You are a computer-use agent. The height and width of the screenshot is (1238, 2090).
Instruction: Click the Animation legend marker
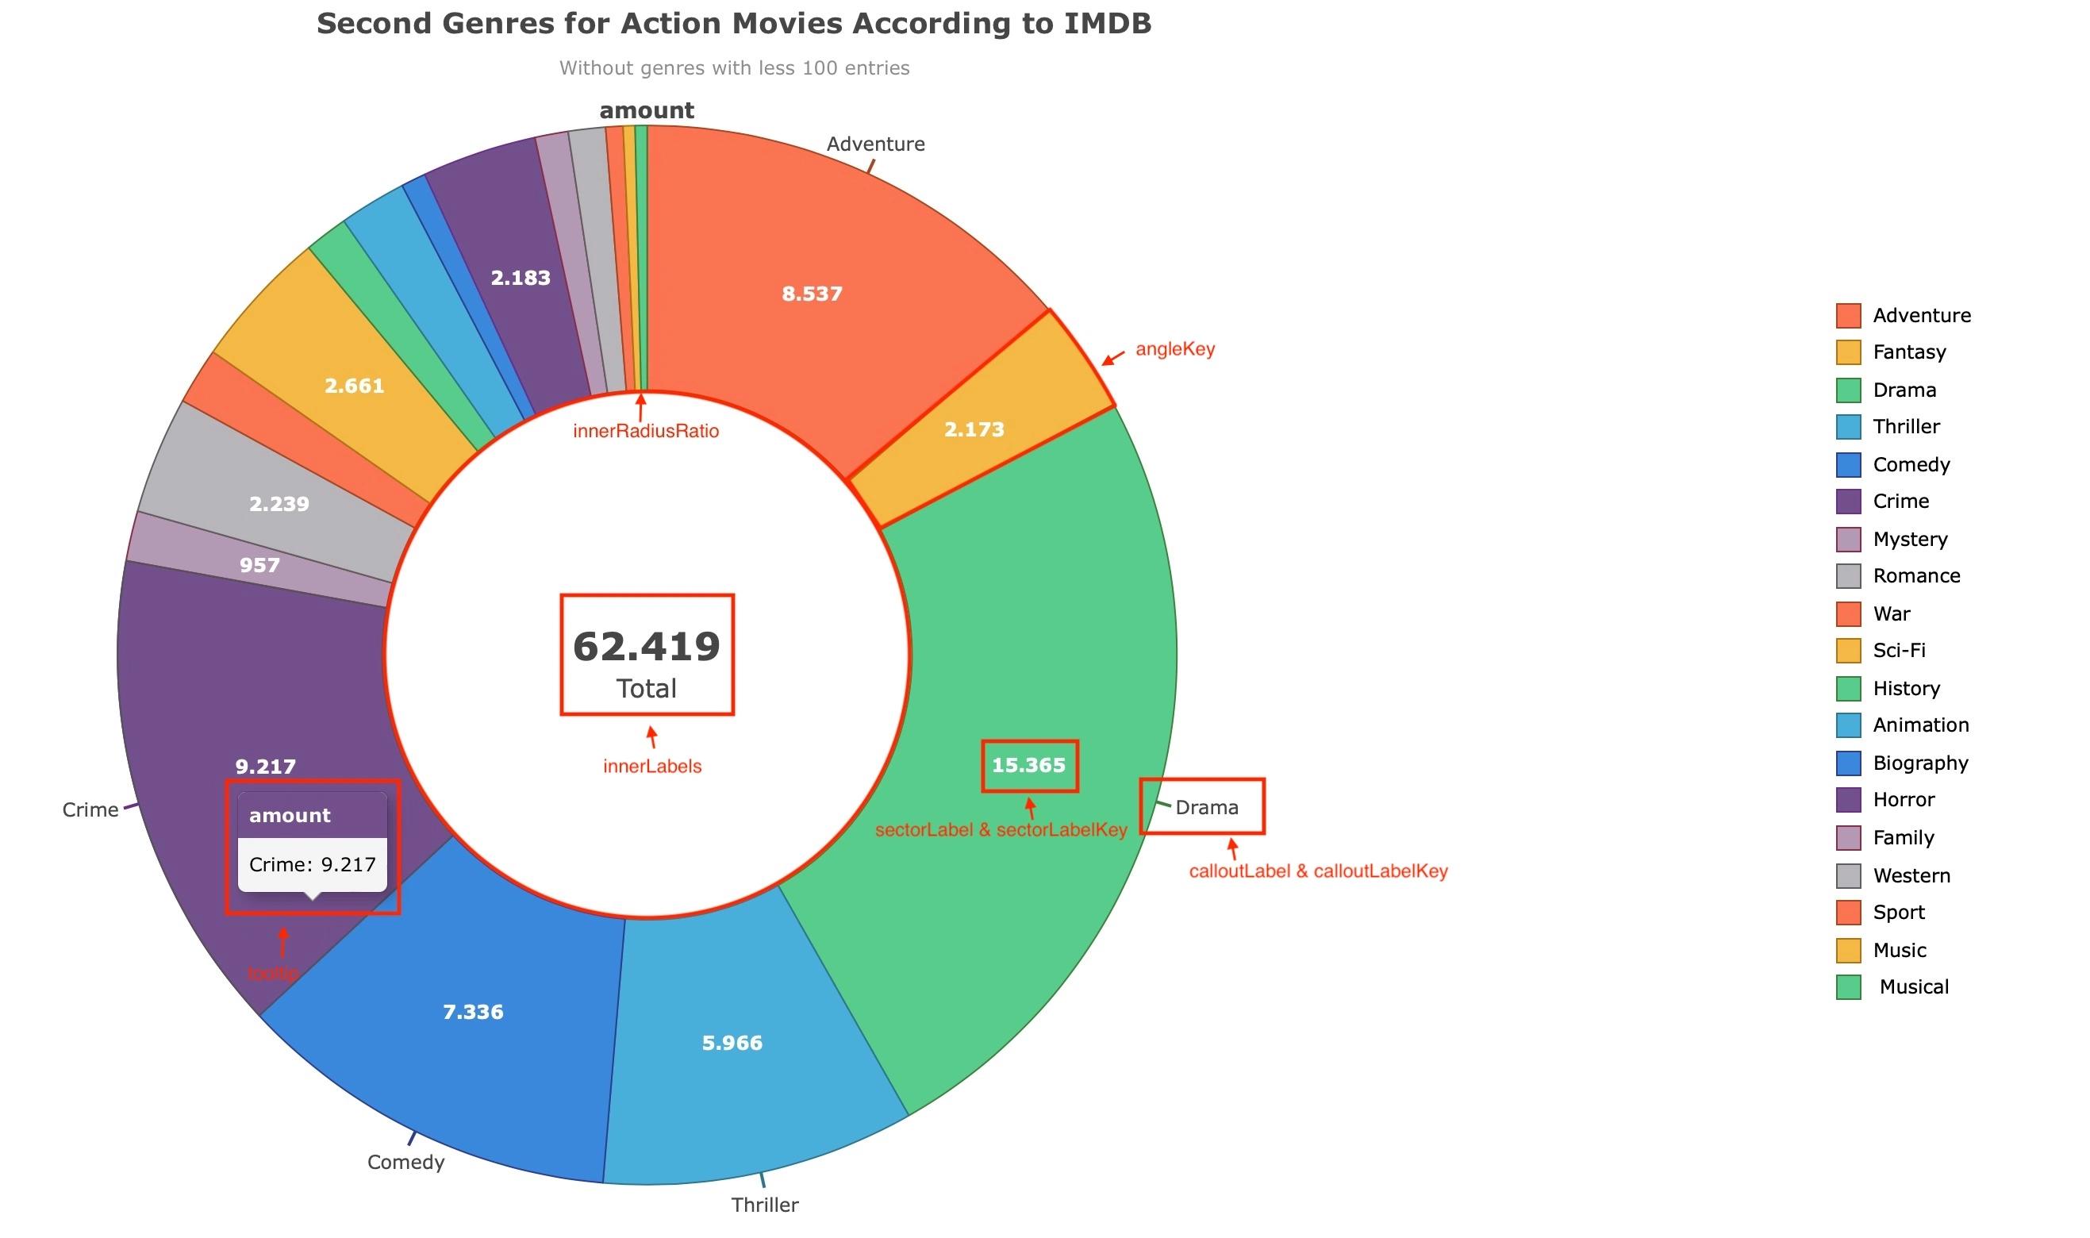click(1848, 725)
